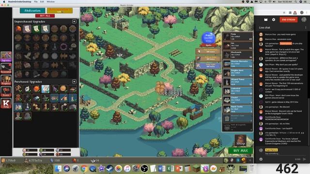Buy the purple-background scroll upgrade
Image resolution: width=310 pixels, height=174 pixels.
point(27,29)
